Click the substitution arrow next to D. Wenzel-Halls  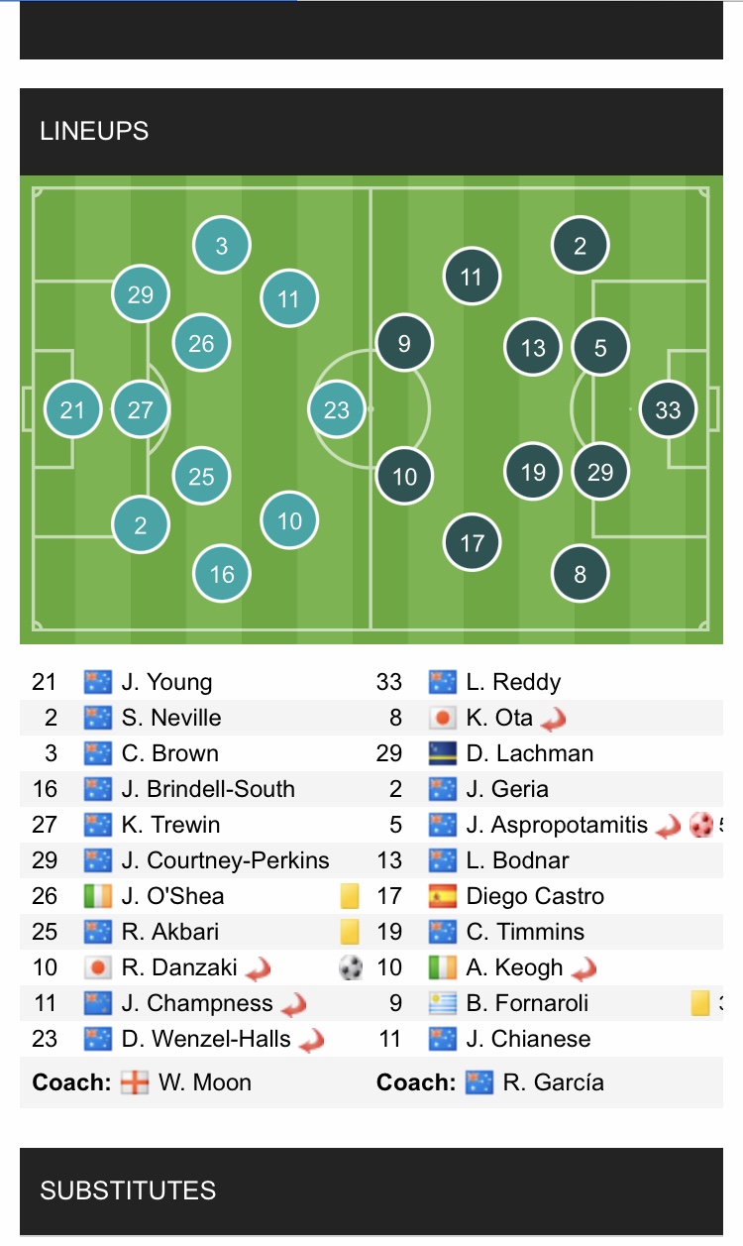(312, 1039)
